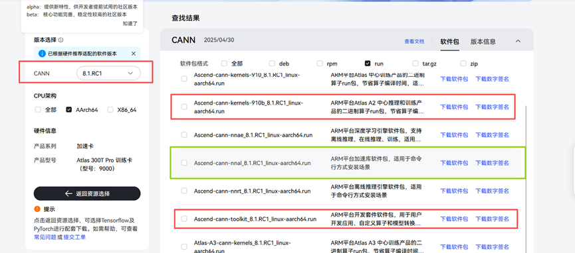This screenshot has width=575, height=253.
Task: Click orange warning icon beside 提示
Action: (37, 209)
